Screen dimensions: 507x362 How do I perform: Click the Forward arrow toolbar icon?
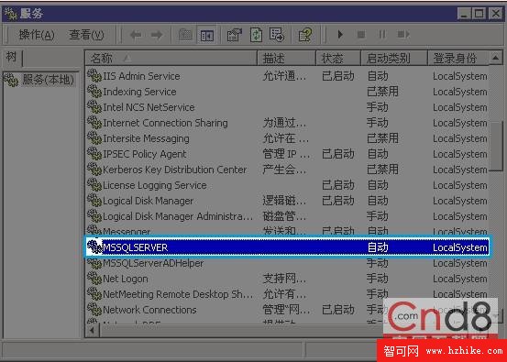tap(157, 35)
